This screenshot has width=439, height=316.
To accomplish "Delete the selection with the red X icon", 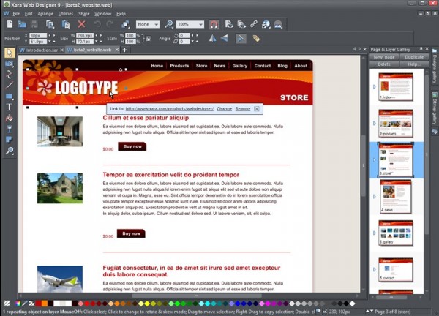I will click(x=81, y=24).
